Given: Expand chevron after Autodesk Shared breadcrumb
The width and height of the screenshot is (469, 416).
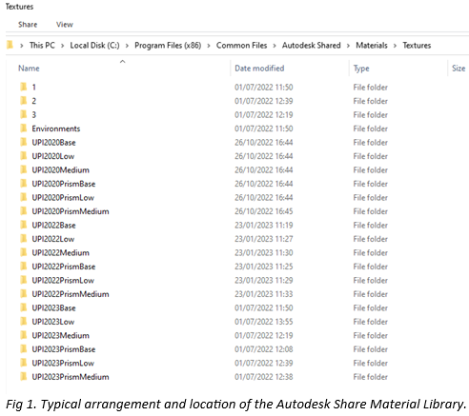Looking at the screenshot, I should [348, 46].
